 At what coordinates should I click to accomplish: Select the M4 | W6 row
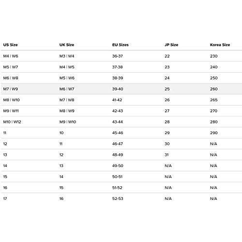click(x=121, y=56)
